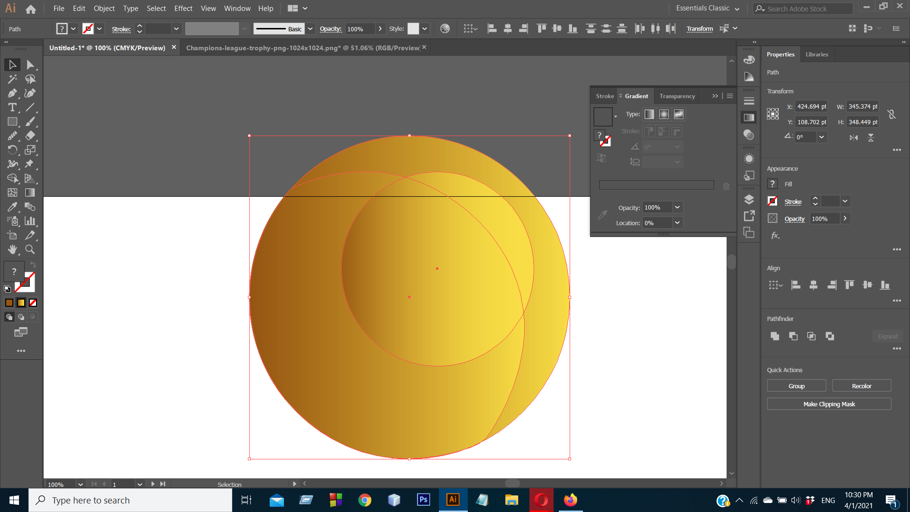Click the X position input field

point(811,107)
